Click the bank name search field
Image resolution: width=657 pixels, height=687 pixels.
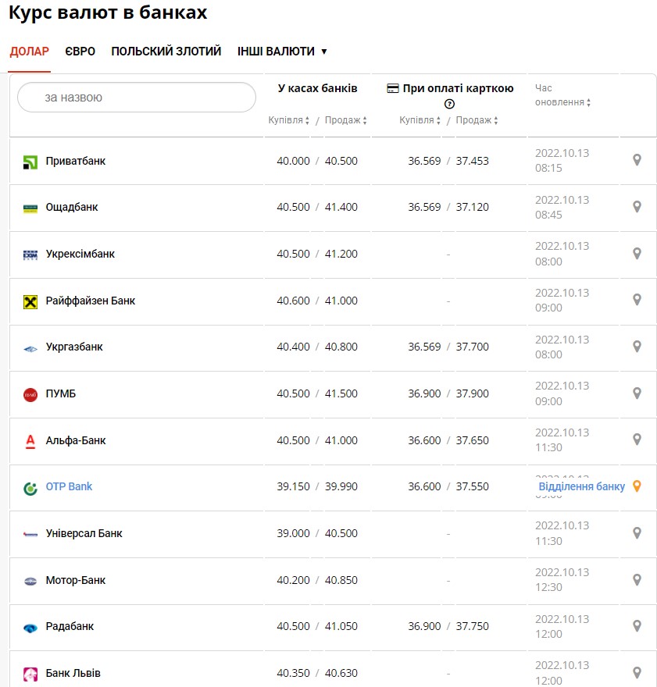[137, 98]
